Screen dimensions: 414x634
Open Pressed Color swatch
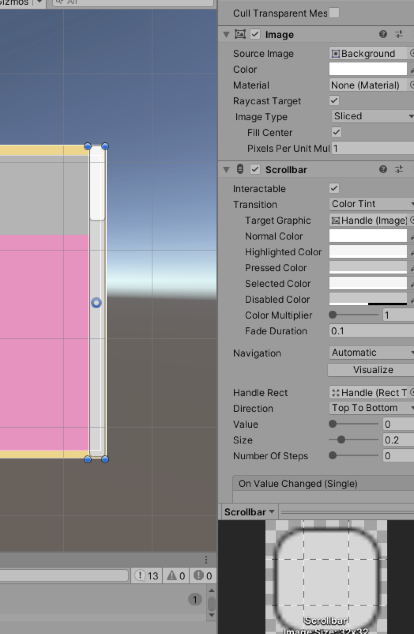(368, 268)
